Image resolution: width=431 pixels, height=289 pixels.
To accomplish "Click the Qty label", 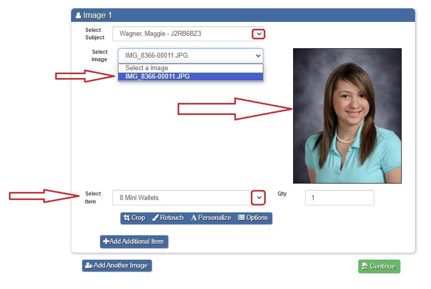I will pos(282,193).
